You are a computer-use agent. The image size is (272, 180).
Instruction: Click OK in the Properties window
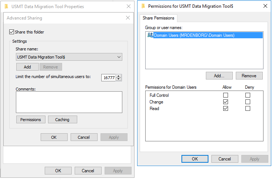click(x=58, y=171)
